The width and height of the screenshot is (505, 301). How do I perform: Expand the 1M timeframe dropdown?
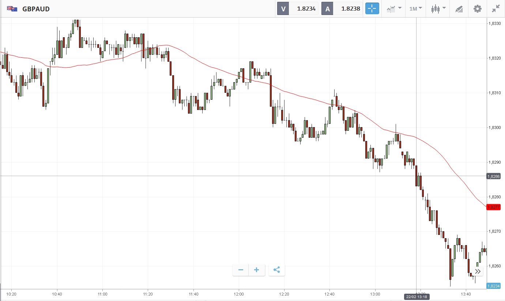[x=415, y=9]
